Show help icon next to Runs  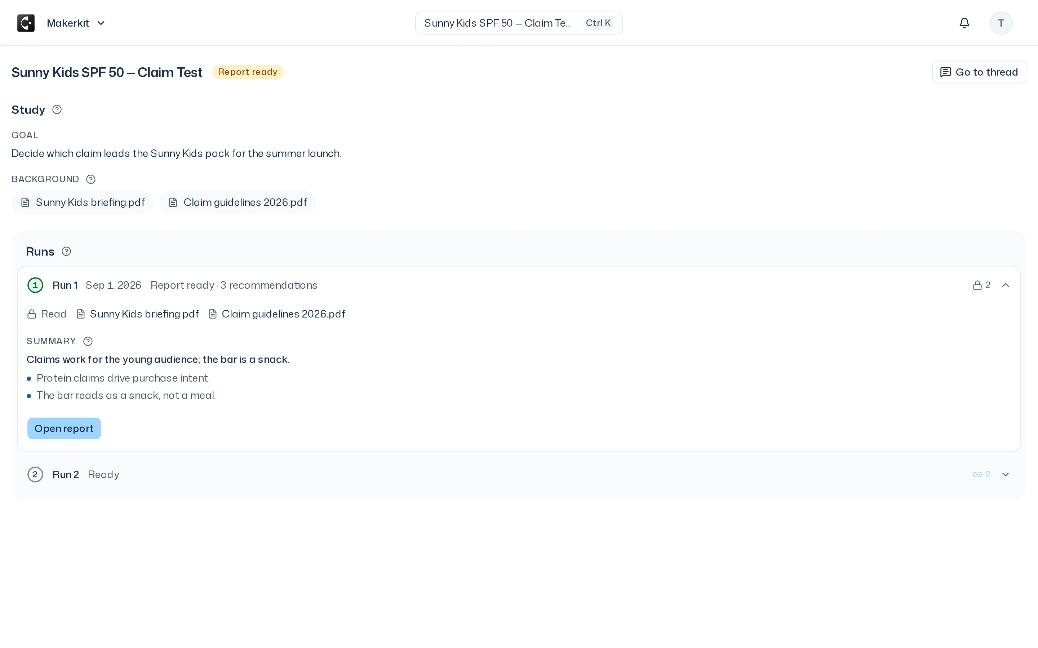point(66,252)
